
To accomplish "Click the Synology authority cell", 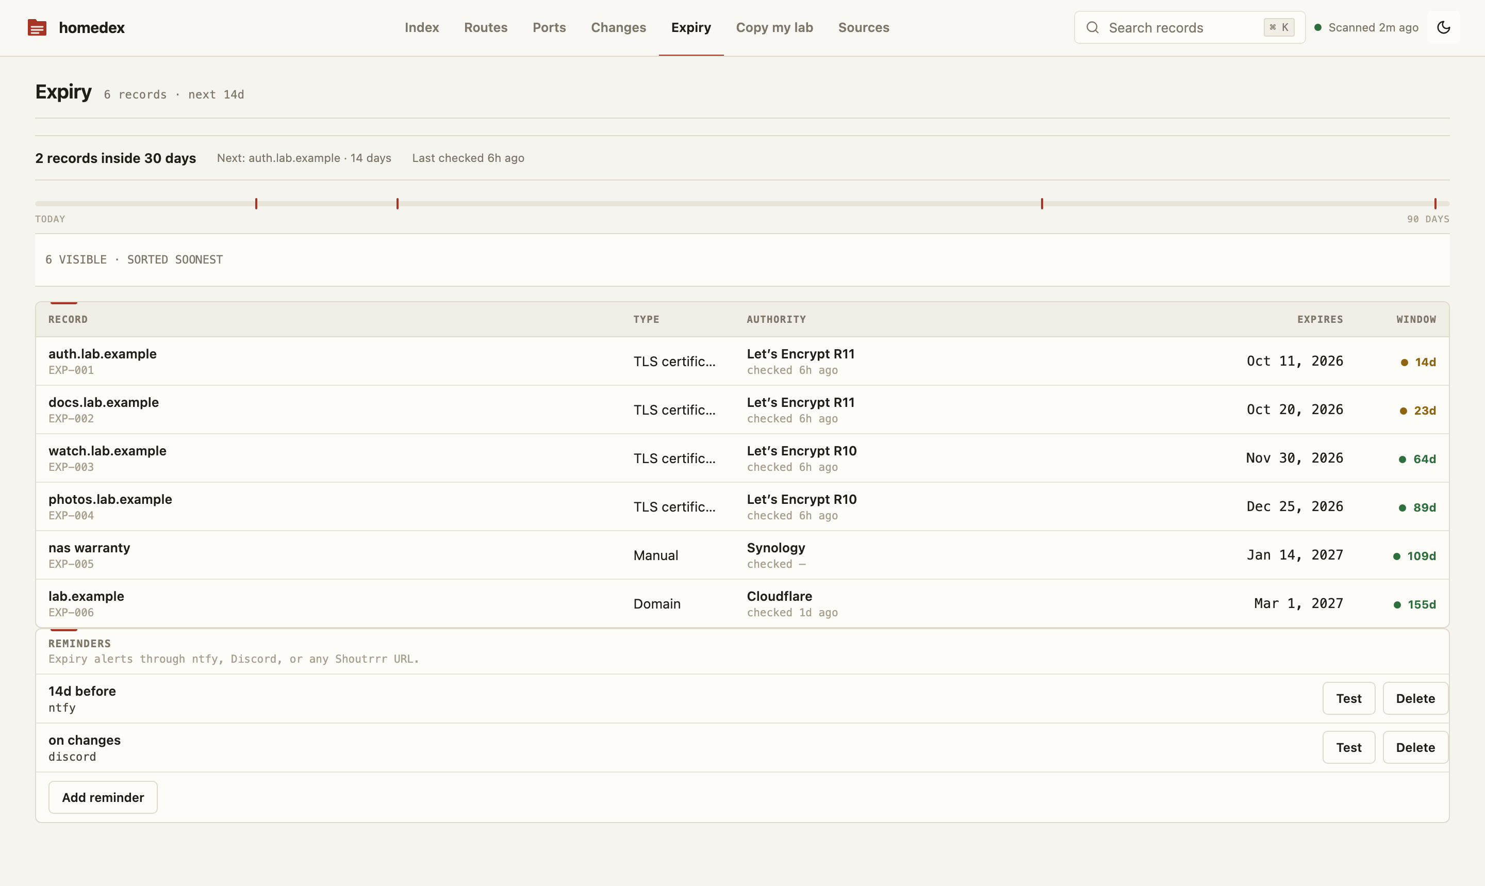I will click(x=776, y=554).
